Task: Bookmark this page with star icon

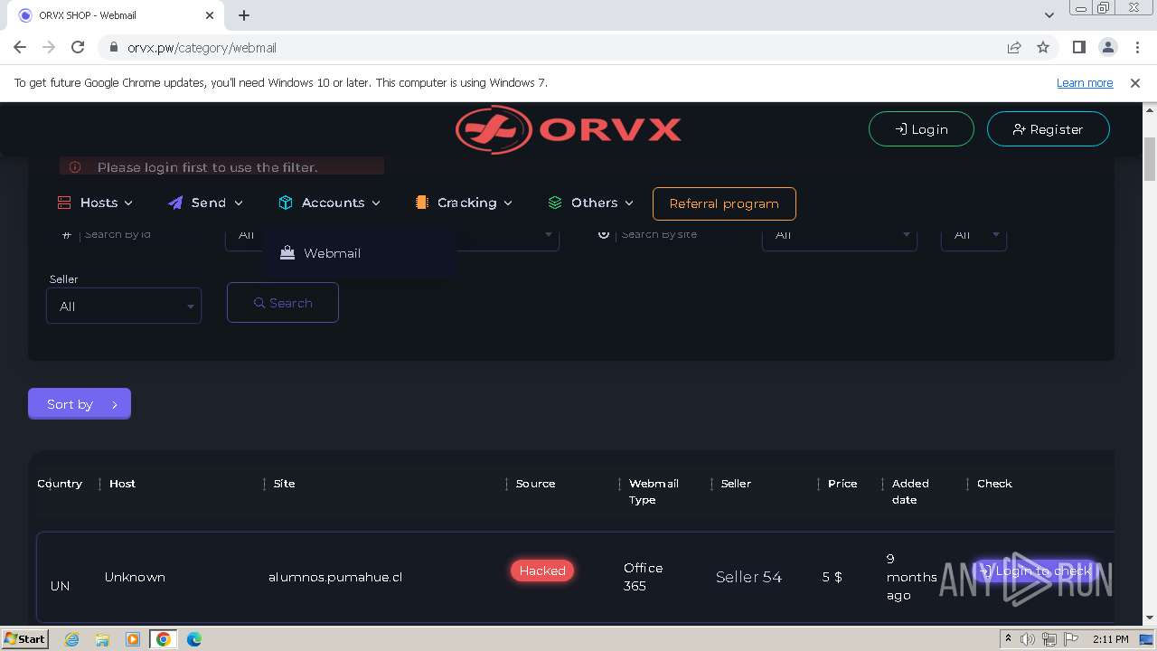Action: (x=1043, y=47)
